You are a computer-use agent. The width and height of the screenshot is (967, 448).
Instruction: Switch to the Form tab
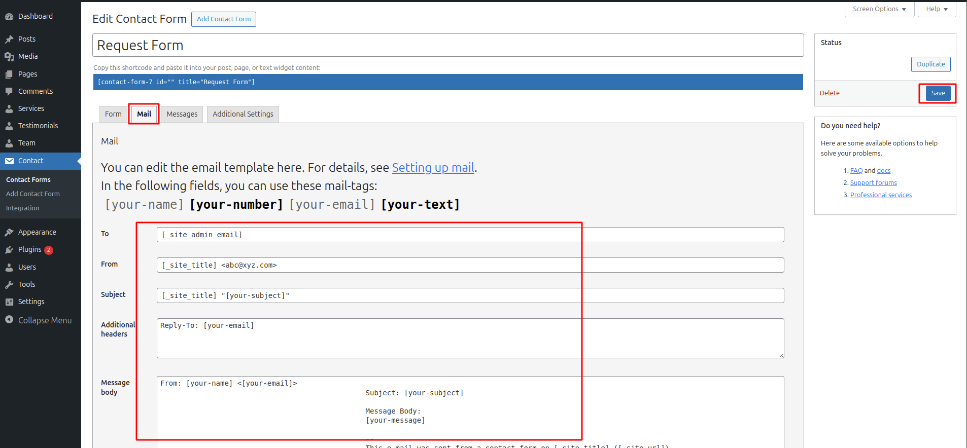[113, 114]
